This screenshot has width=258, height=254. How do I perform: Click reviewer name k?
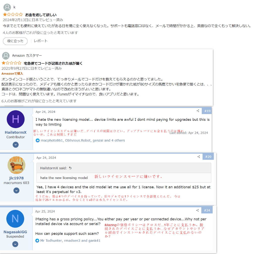tap(14, 7)
